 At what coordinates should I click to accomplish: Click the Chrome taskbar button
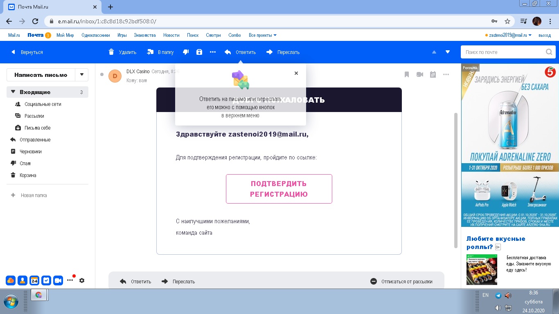pos(39,295)
